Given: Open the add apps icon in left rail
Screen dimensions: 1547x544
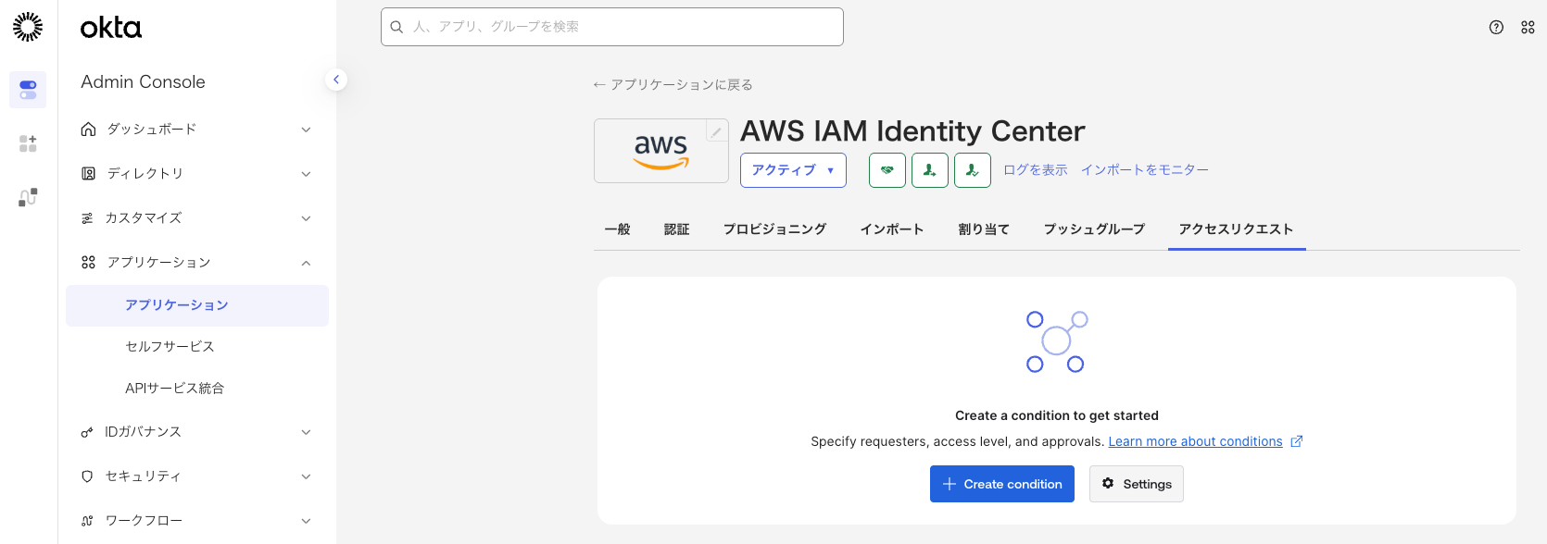Looking at the screenshot, I should 28,143.
